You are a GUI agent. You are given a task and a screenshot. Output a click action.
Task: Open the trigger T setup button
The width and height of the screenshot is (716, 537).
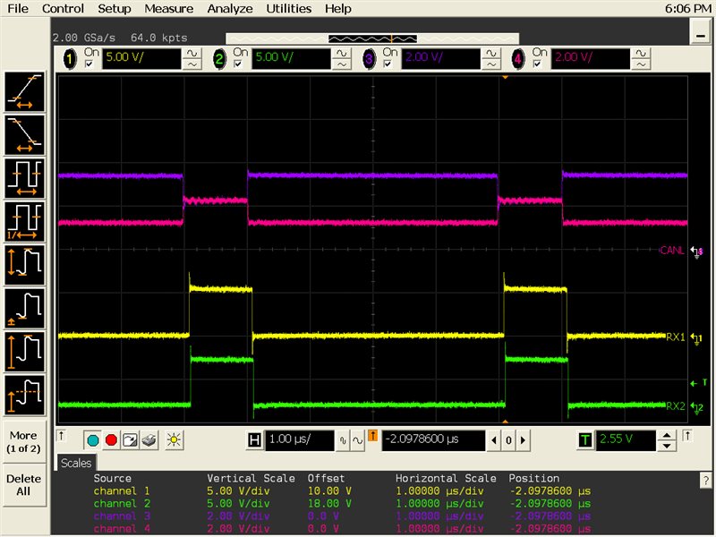coord(585,440)
